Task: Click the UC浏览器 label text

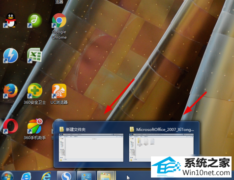Action: click(x=59, y=102)
